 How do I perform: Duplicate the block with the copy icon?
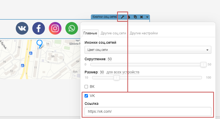pos(135,17)
